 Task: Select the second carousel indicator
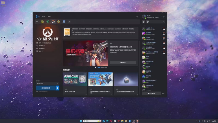point(102,68)
